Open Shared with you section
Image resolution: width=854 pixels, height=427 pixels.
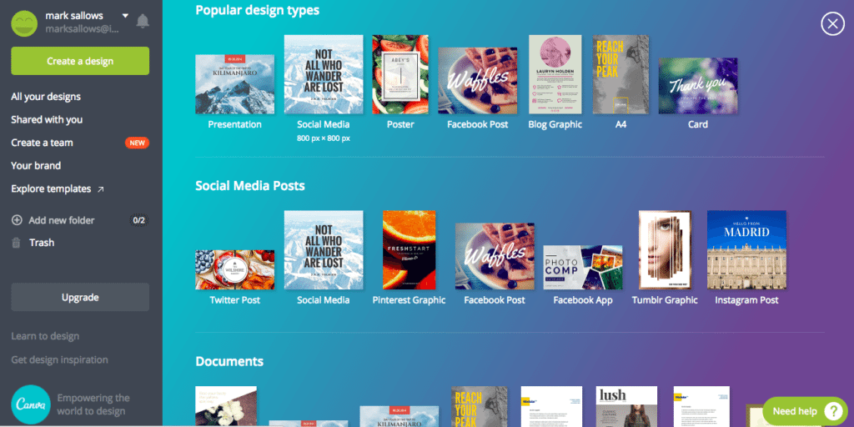pyautogui.click(x=47, y=119)
